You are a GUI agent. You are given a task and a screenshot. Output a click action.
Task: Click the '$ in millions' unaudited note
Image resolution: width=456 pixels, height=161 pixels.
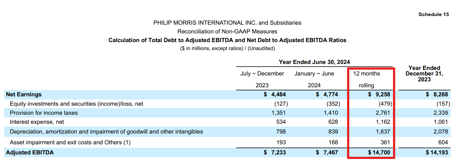click(227, 48)
